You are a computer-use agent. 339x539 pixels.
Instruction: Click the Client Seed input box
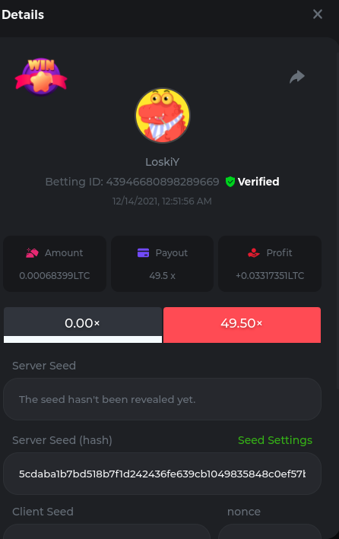point(107,531)
